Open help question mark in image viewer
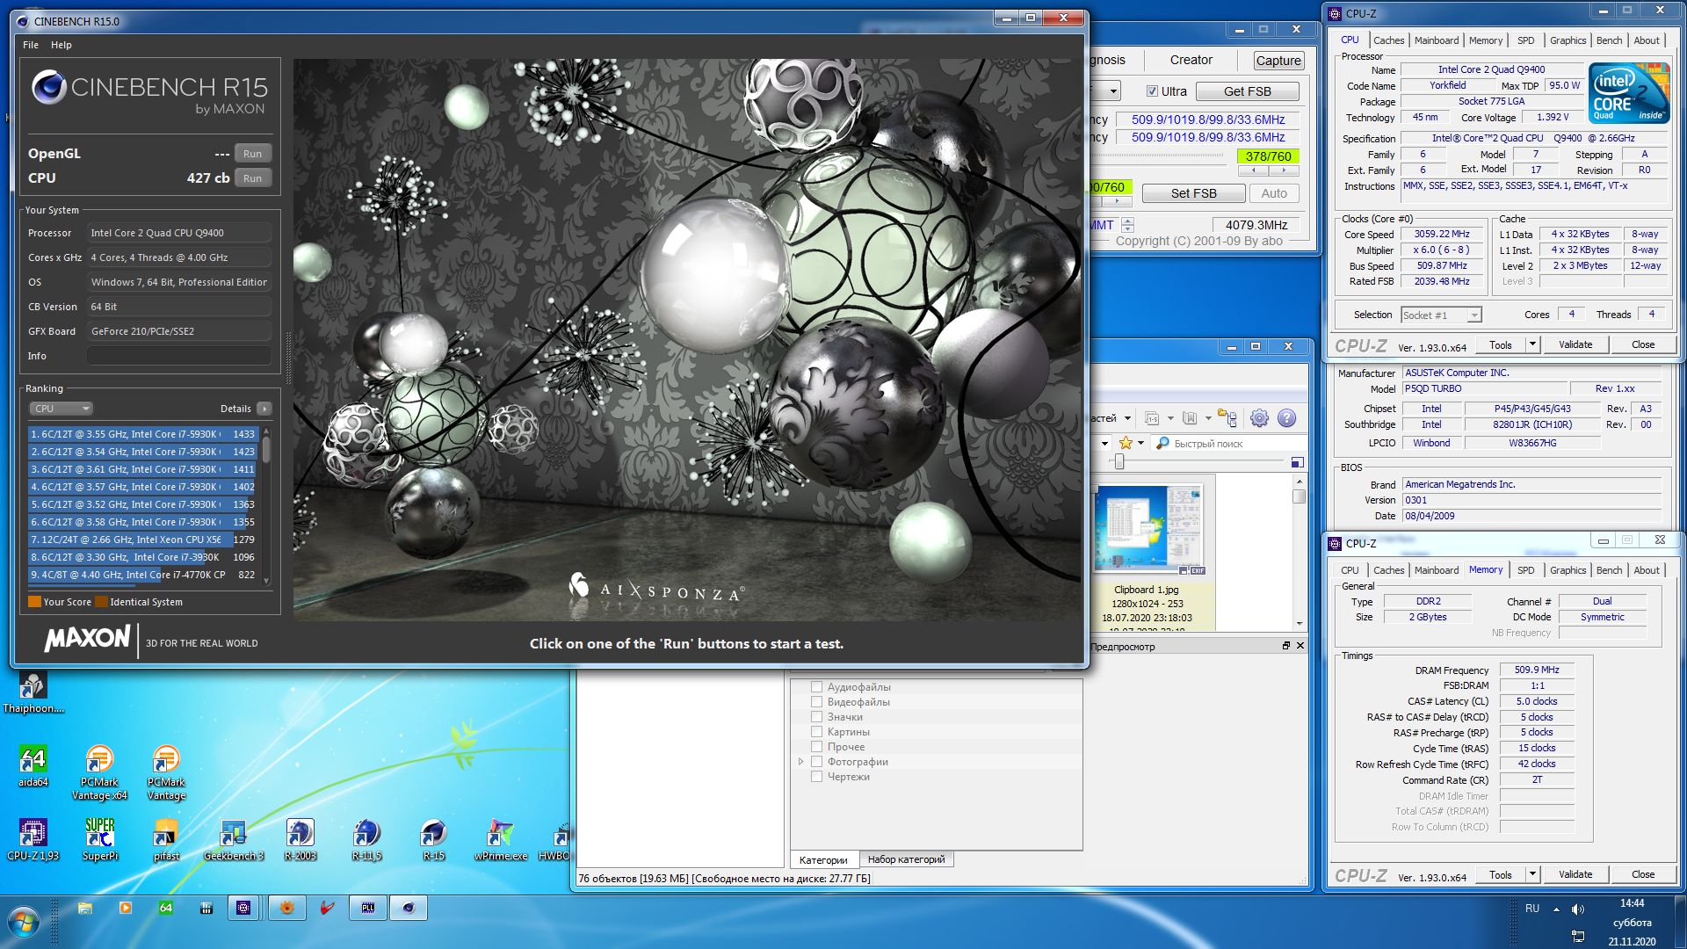This screenshot has width=1687, height=949. pos(1286,418)
